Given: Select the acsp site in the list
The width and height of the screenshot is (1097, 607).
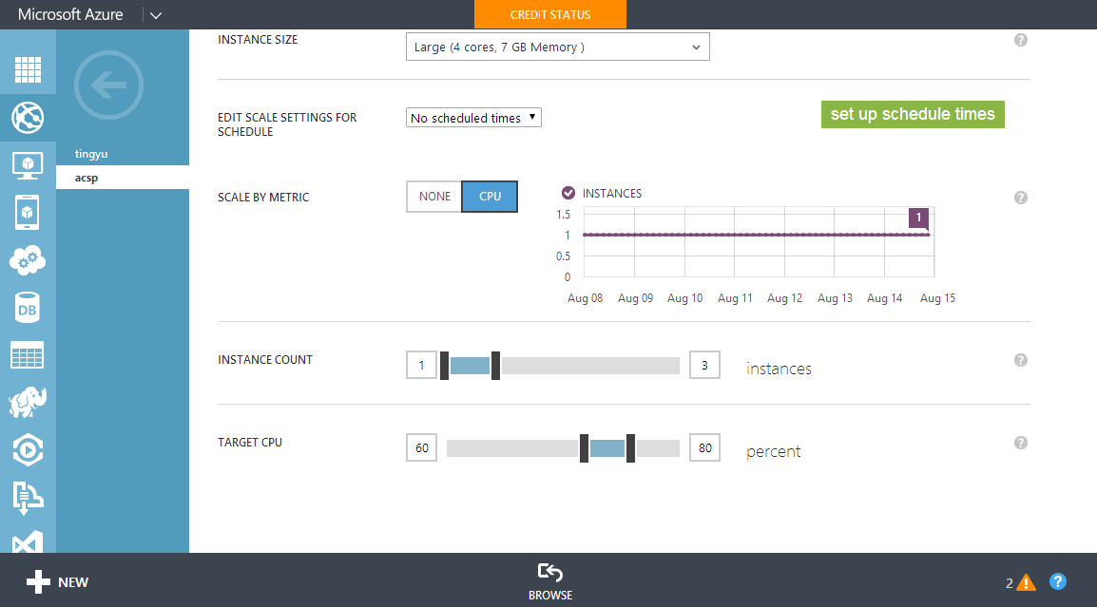Looking at the screenshot, I should pos(123,178).
